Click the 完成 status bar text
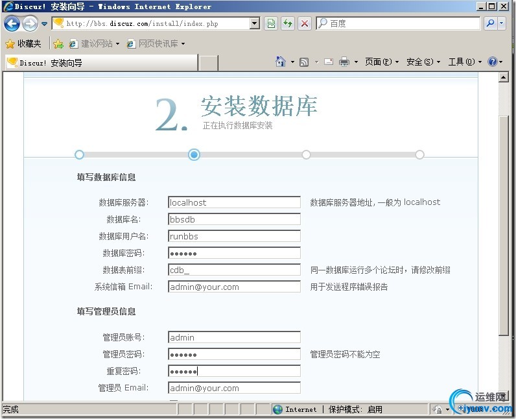516x419 pixels. tap(10, 409)
